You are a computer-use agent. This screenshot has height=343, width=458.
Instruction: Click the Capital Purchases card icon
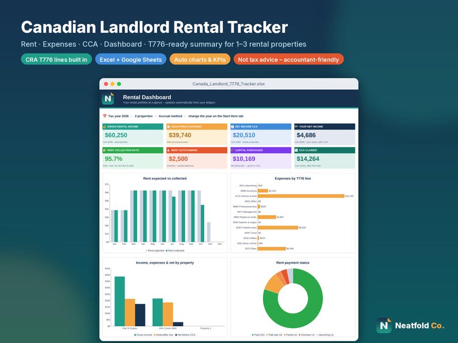tap(232, 150)
